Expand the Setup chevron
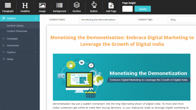The width and height of the screenshot is (196, 110). (36, 59)
